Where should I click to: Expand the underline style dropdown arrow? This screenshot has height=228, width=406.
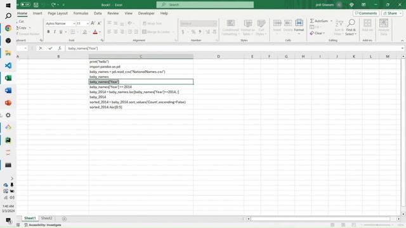(x=66, y=32)
